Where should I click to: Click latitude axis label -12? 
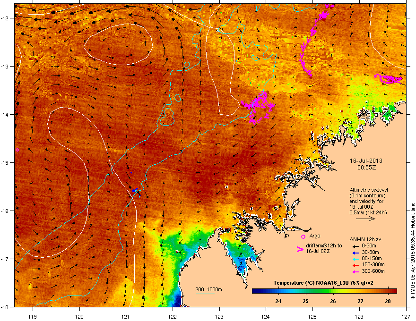[6, 18]
